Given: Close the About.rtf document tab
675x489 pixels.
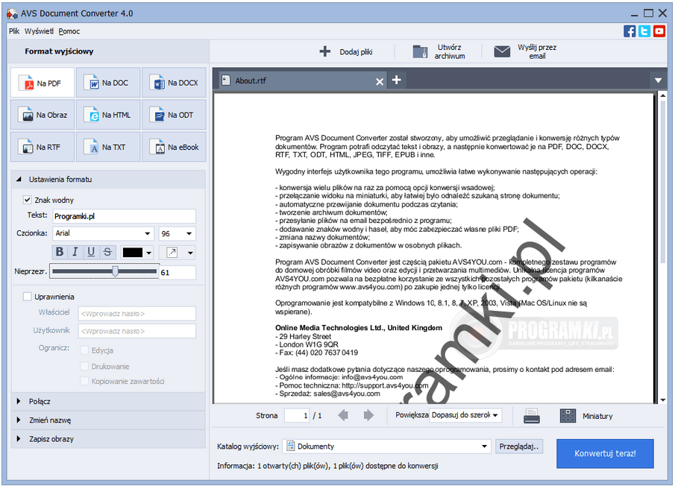Looking at the screenshot, I should pos(379,81).
